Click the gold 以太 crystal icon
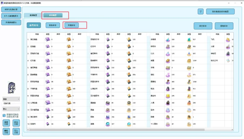 189,54
